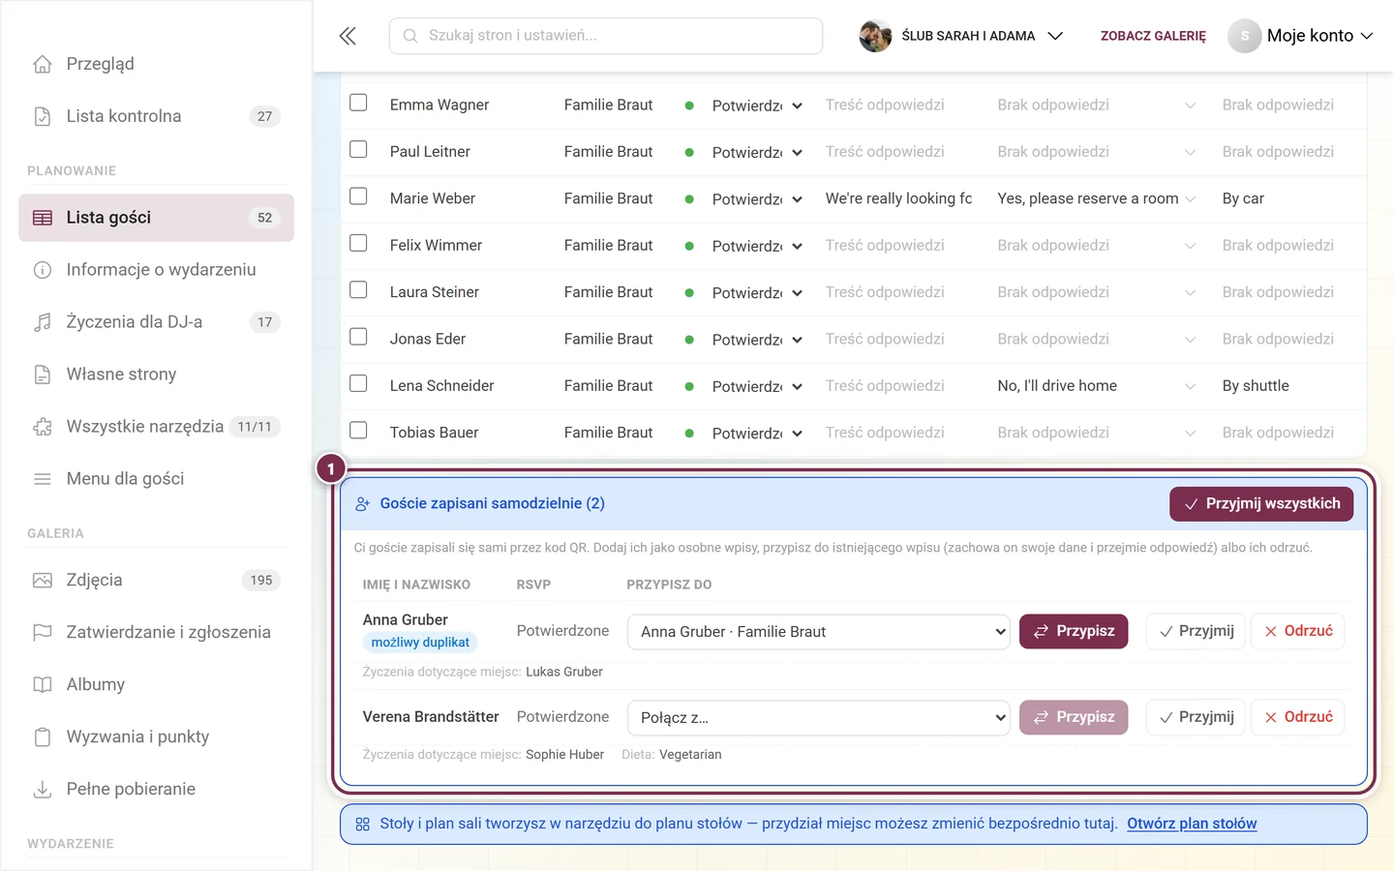Click the Przegląd home icon

43,64
